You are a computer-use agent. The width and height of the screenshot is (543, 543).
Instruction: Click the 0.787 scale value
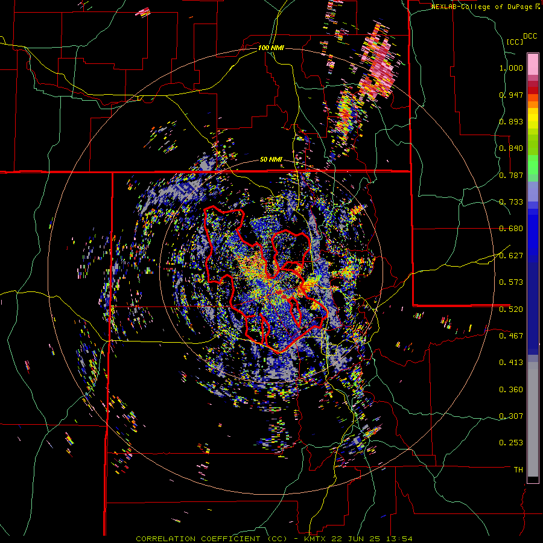click(x=511, y=175)
